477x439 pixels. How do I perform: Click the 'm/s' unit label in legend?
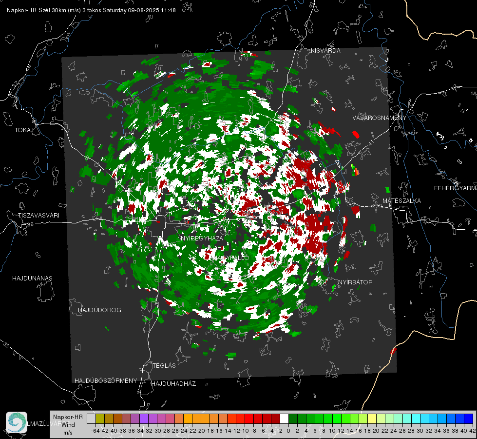pos(68,433)
